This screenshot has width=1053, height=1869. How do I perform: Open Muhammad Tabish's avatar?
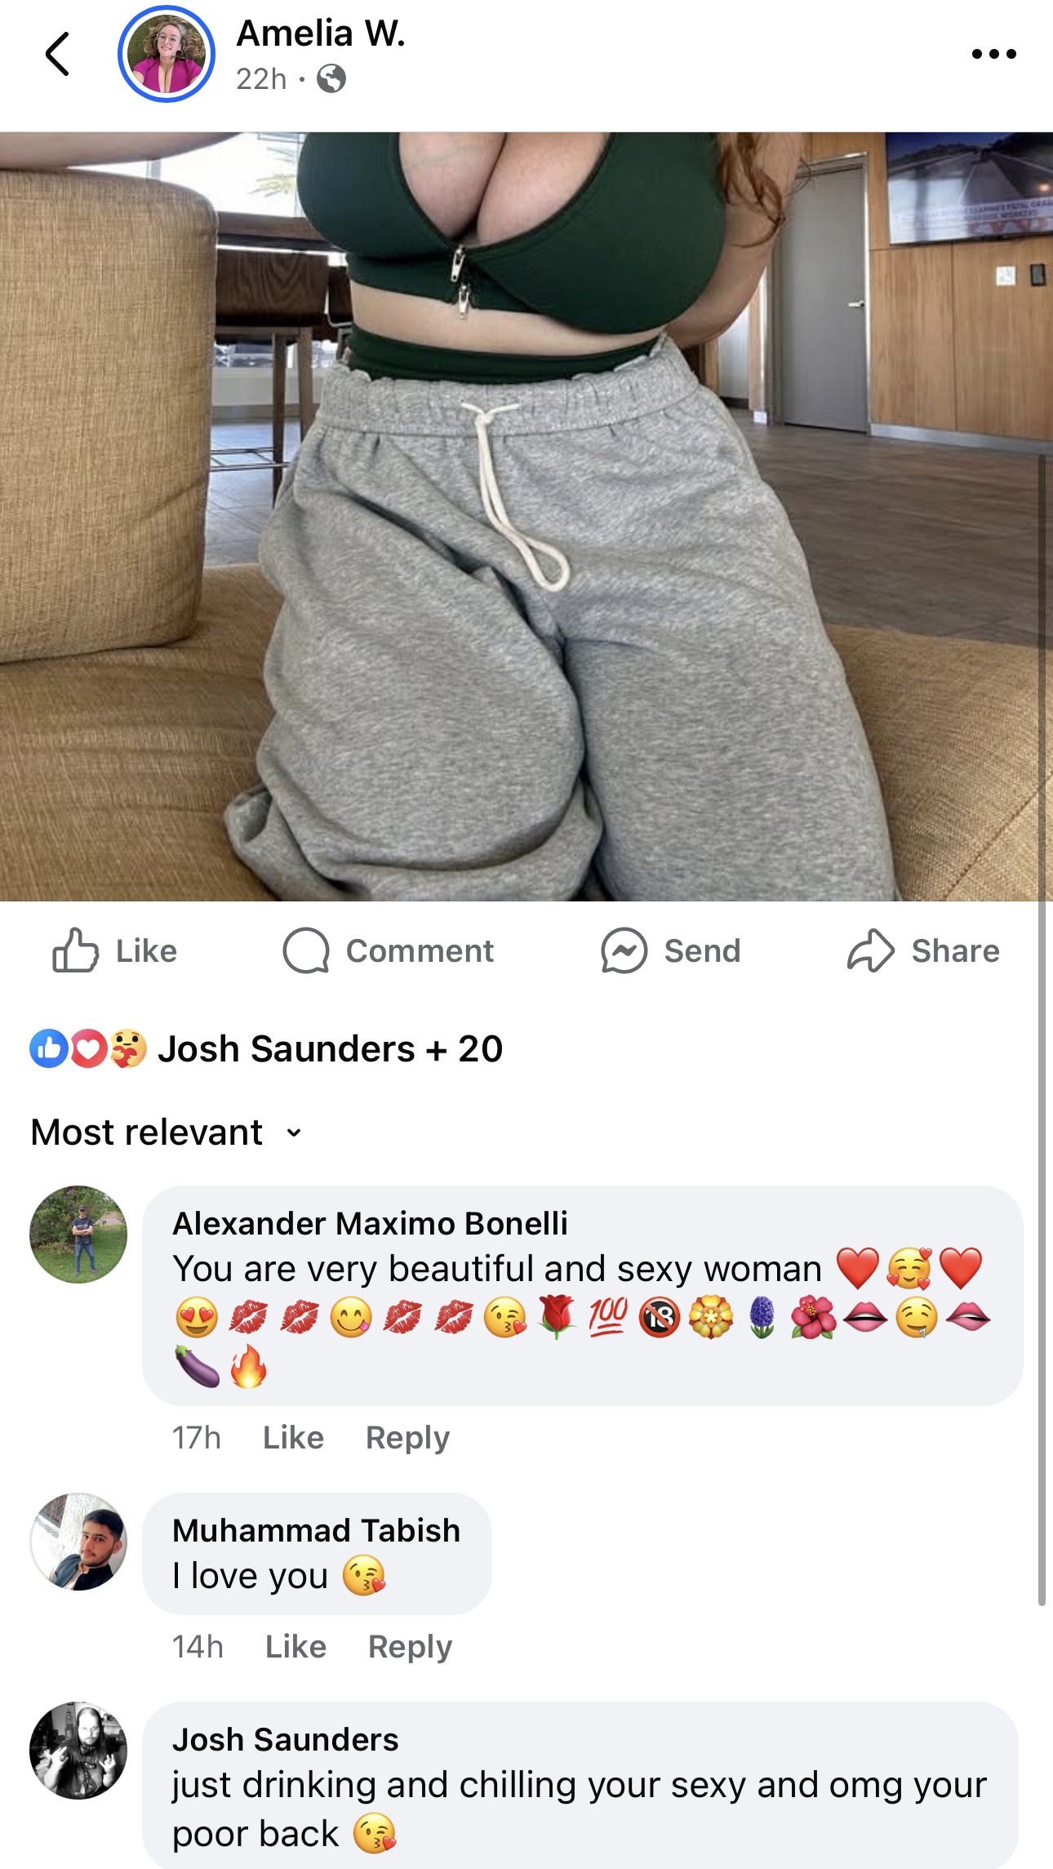[x=78, y=1542]
